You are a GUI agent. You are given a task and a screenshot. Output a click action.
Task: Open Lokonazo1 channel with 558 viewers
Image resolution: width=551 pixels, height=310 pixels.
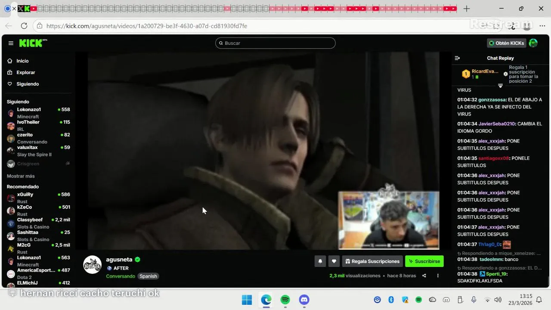(x=38, y=112)
